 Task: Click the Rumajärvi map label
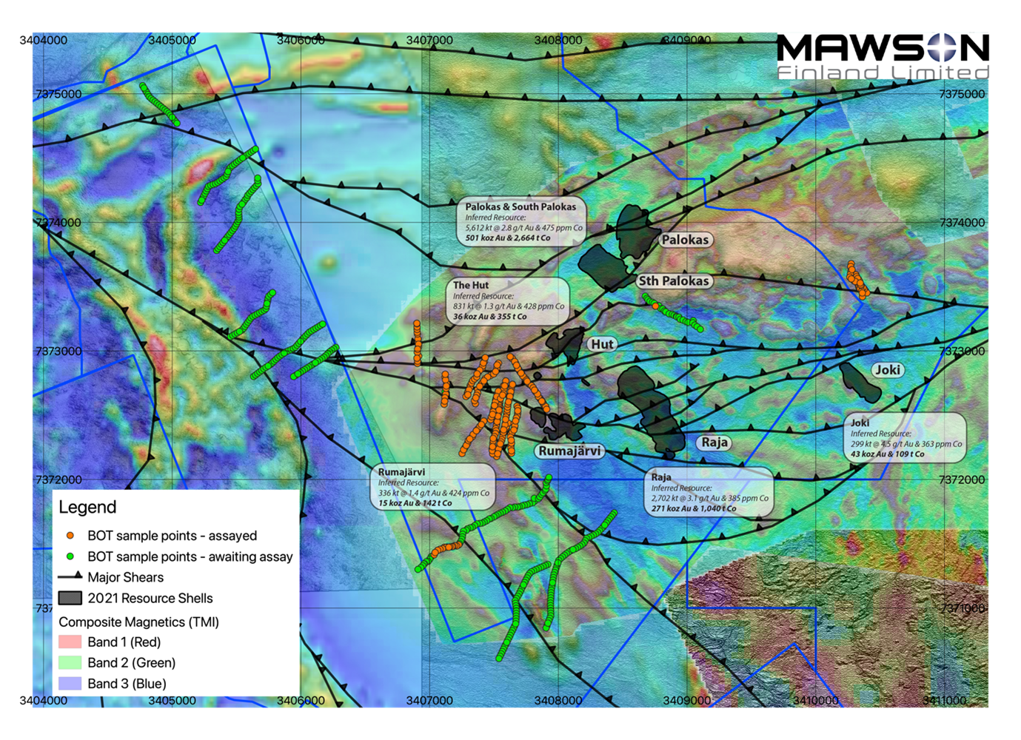coord(569,451)
